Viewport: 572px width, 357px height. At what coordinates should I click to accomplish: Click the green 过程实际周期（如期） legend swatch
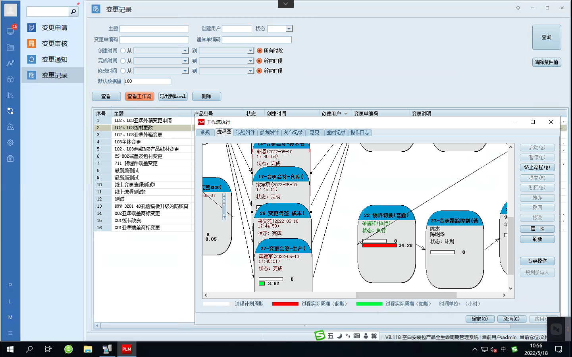point(369,303)
